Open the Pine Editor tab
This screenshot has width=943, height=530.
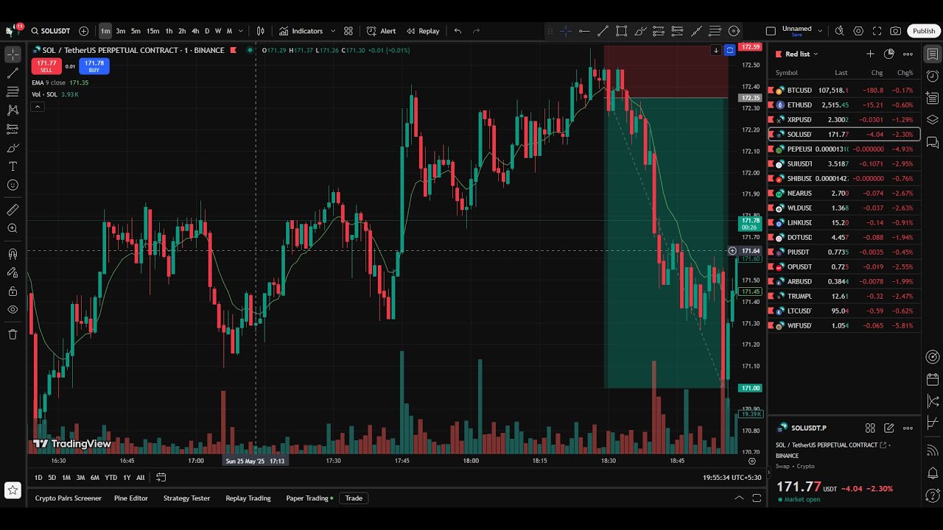coord(131,498)
